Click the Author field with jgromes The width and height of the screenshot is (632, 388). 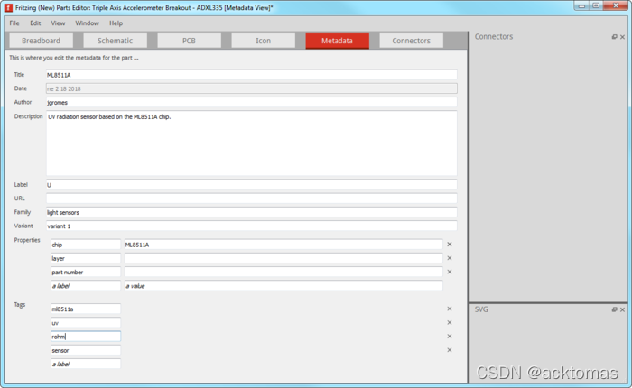coord(252,102)
